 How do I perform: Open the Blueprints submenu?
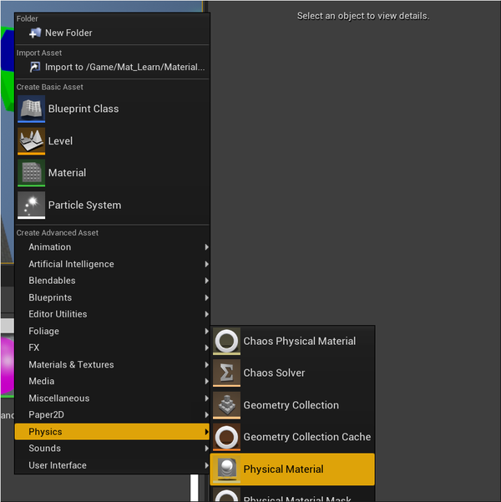coord(112,297)
